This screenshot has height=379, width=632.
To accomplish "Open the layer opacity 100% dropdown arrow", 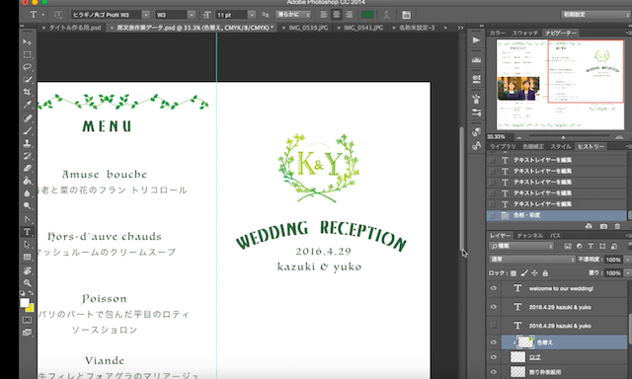I will coord(628,260).
